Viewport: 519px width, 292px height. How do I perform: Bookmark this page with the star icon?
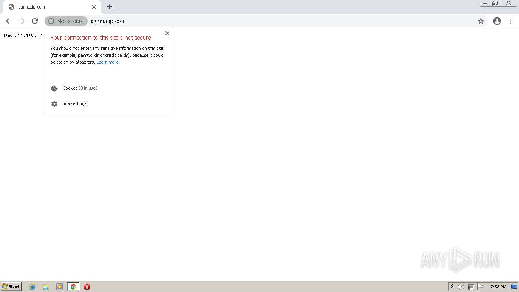tap(481, 21)
